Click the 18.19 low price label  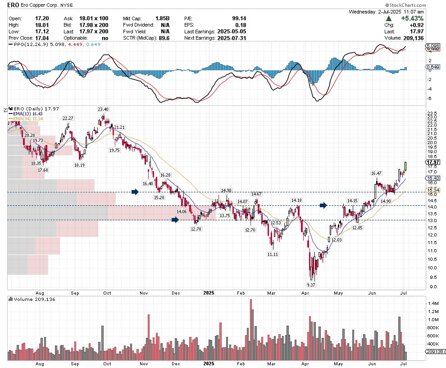[79, 165]
